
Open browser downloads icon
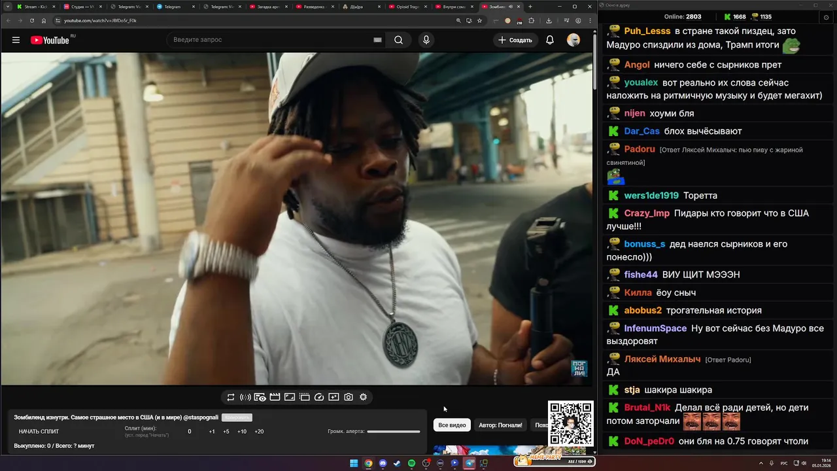click(549, 20)
